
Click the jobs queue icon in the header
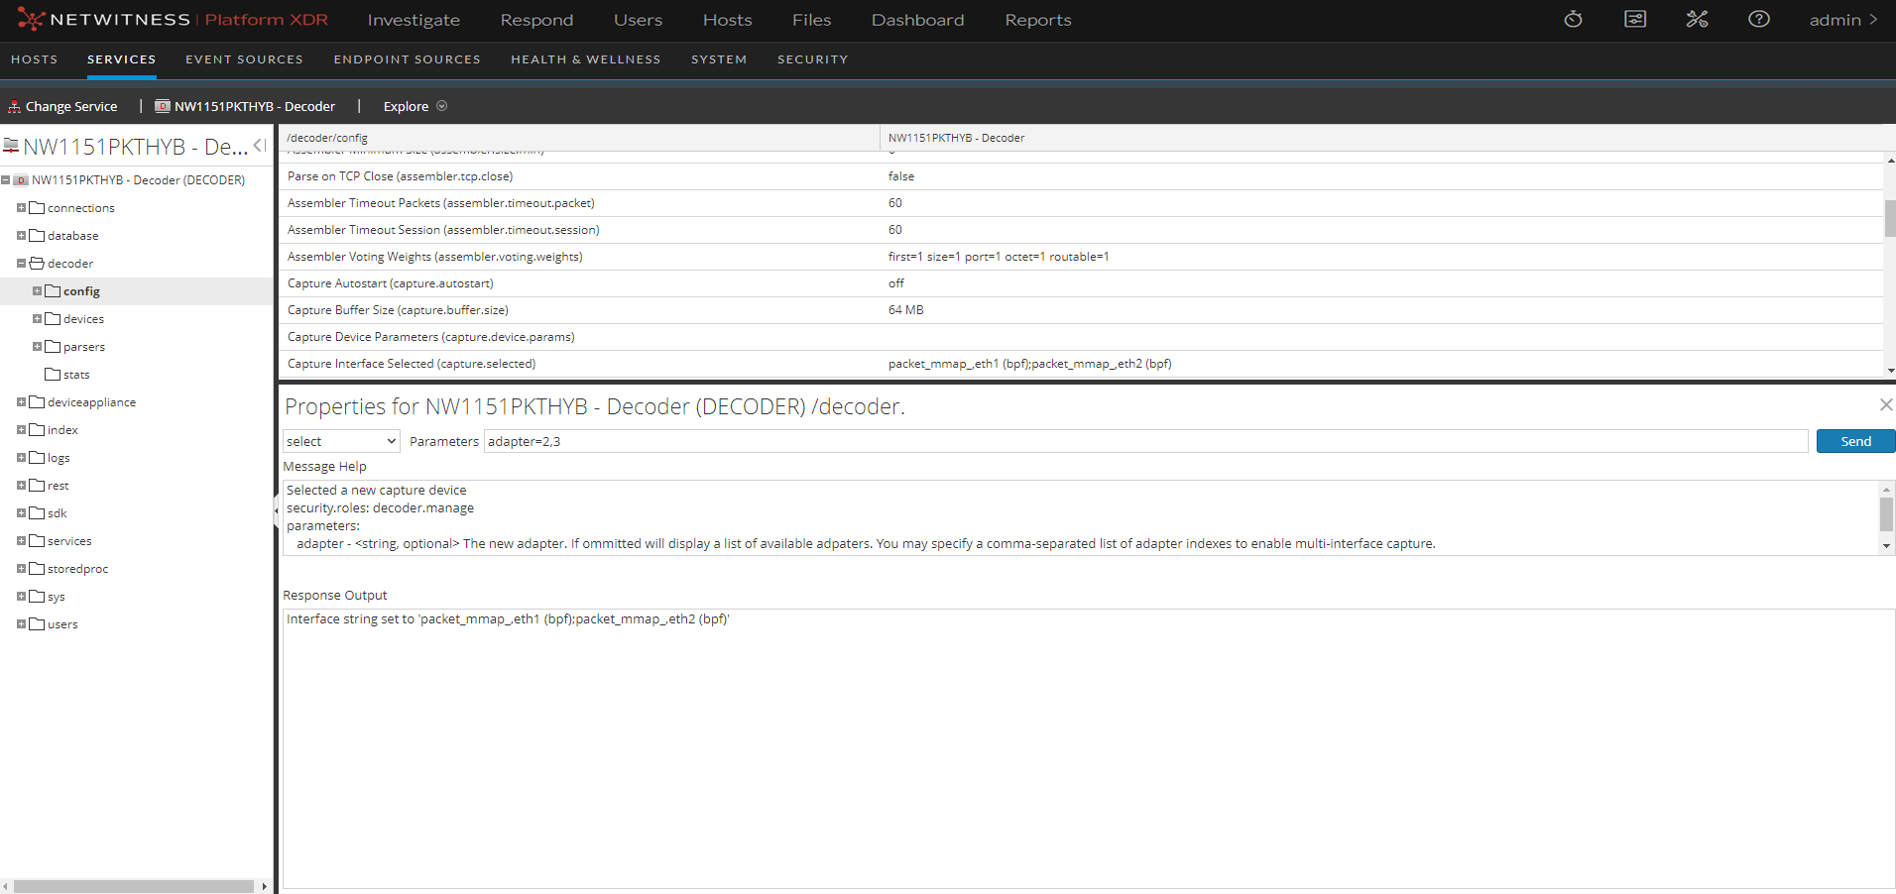(1634, 19)
